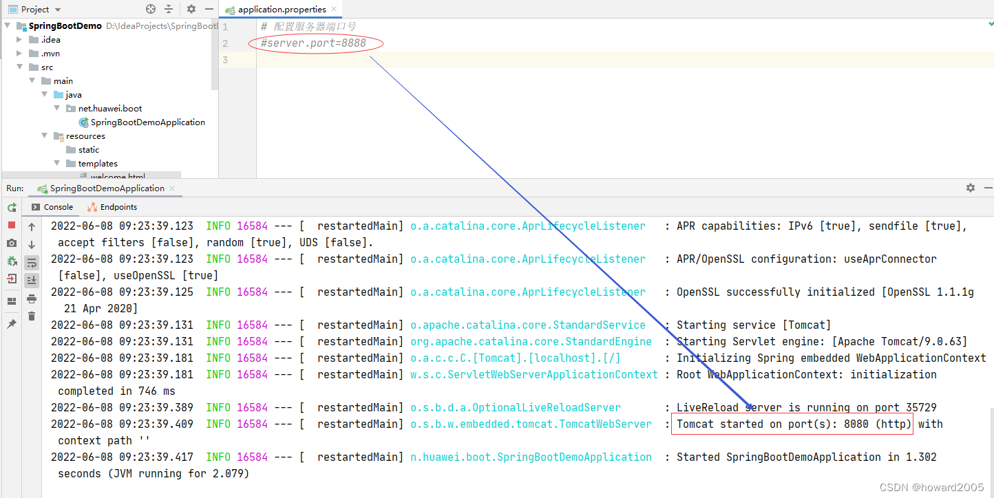The height and width of the screenshot is (498, 994).
Task: Expand the .idea folder
Action: point(20,40)
